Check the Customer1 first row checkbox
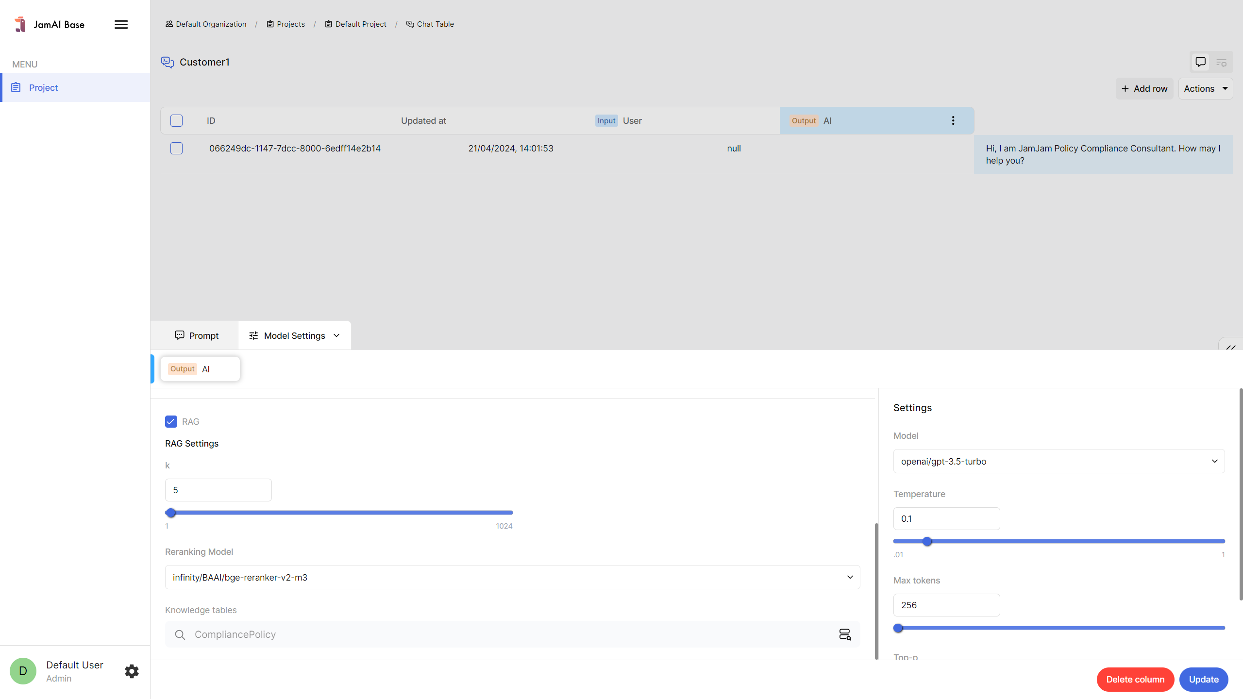The width and height of the screenshot is (1243, 699). click(176, 148)
